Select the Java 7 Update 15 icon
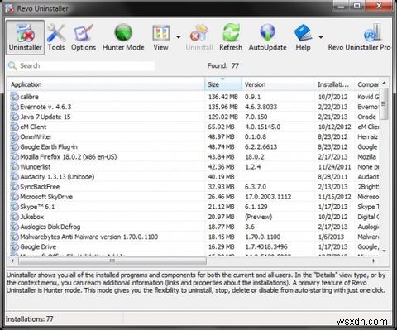 pos(14,117)
